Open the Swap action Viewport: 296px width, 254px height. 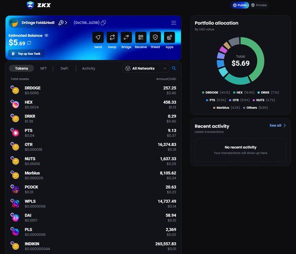pyautogui.click(x=112, y=37)
